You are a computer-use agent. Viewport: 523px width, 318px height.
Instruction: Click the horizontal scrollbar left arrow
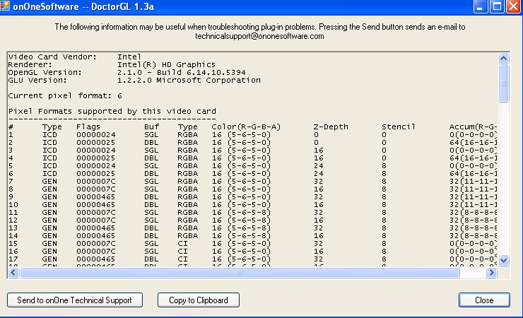pyautogui.click(x=13, y=272)
